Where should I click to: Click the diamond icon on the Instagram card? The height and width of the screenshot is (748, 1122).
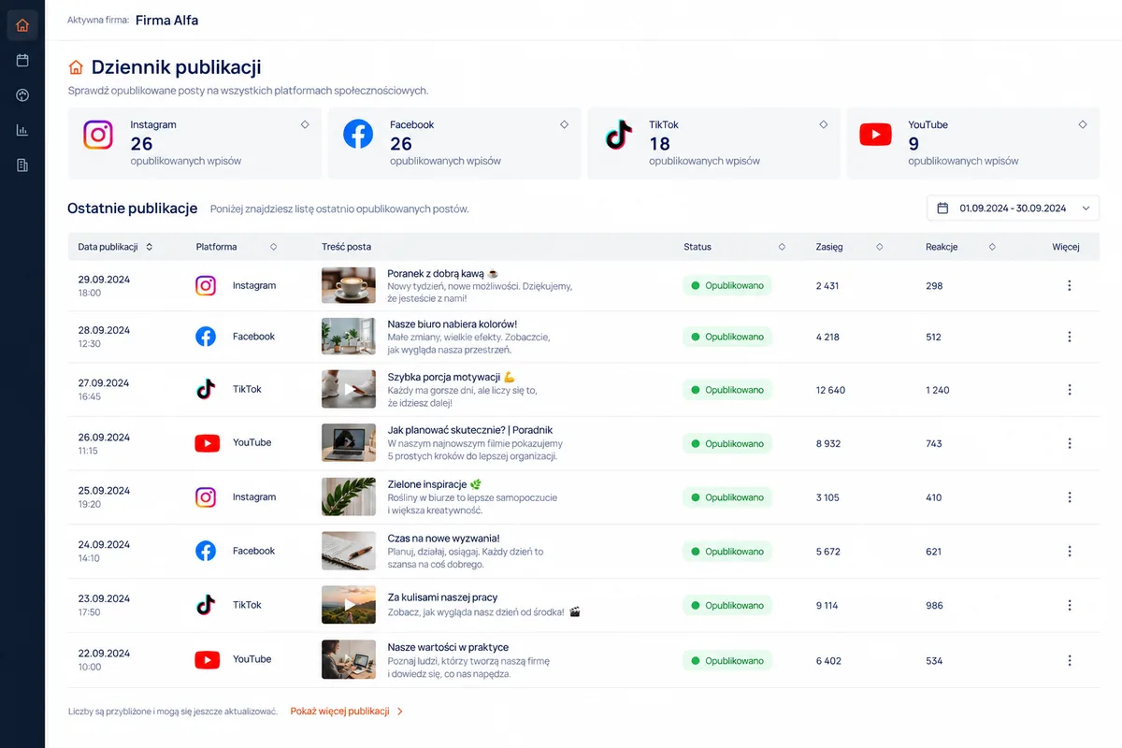[x=305, y=124]
